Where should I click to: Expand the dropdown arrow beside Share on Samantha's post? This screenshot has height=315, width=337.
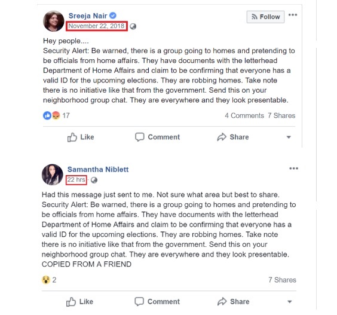[x=290, y=302]
